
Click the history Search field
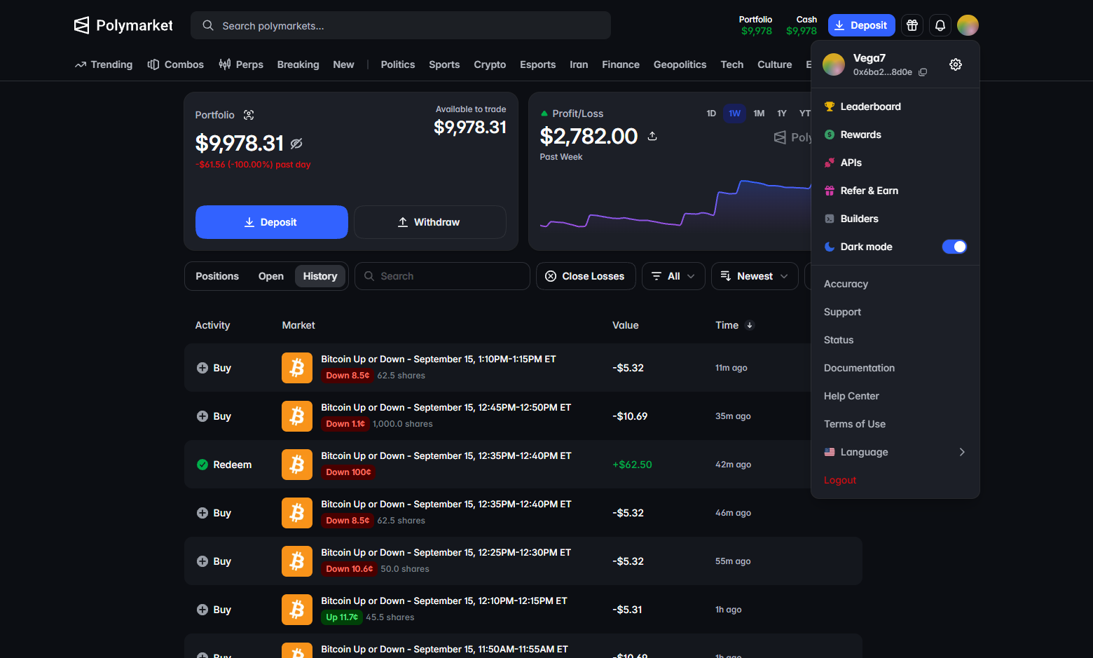(x=442, y=276)
